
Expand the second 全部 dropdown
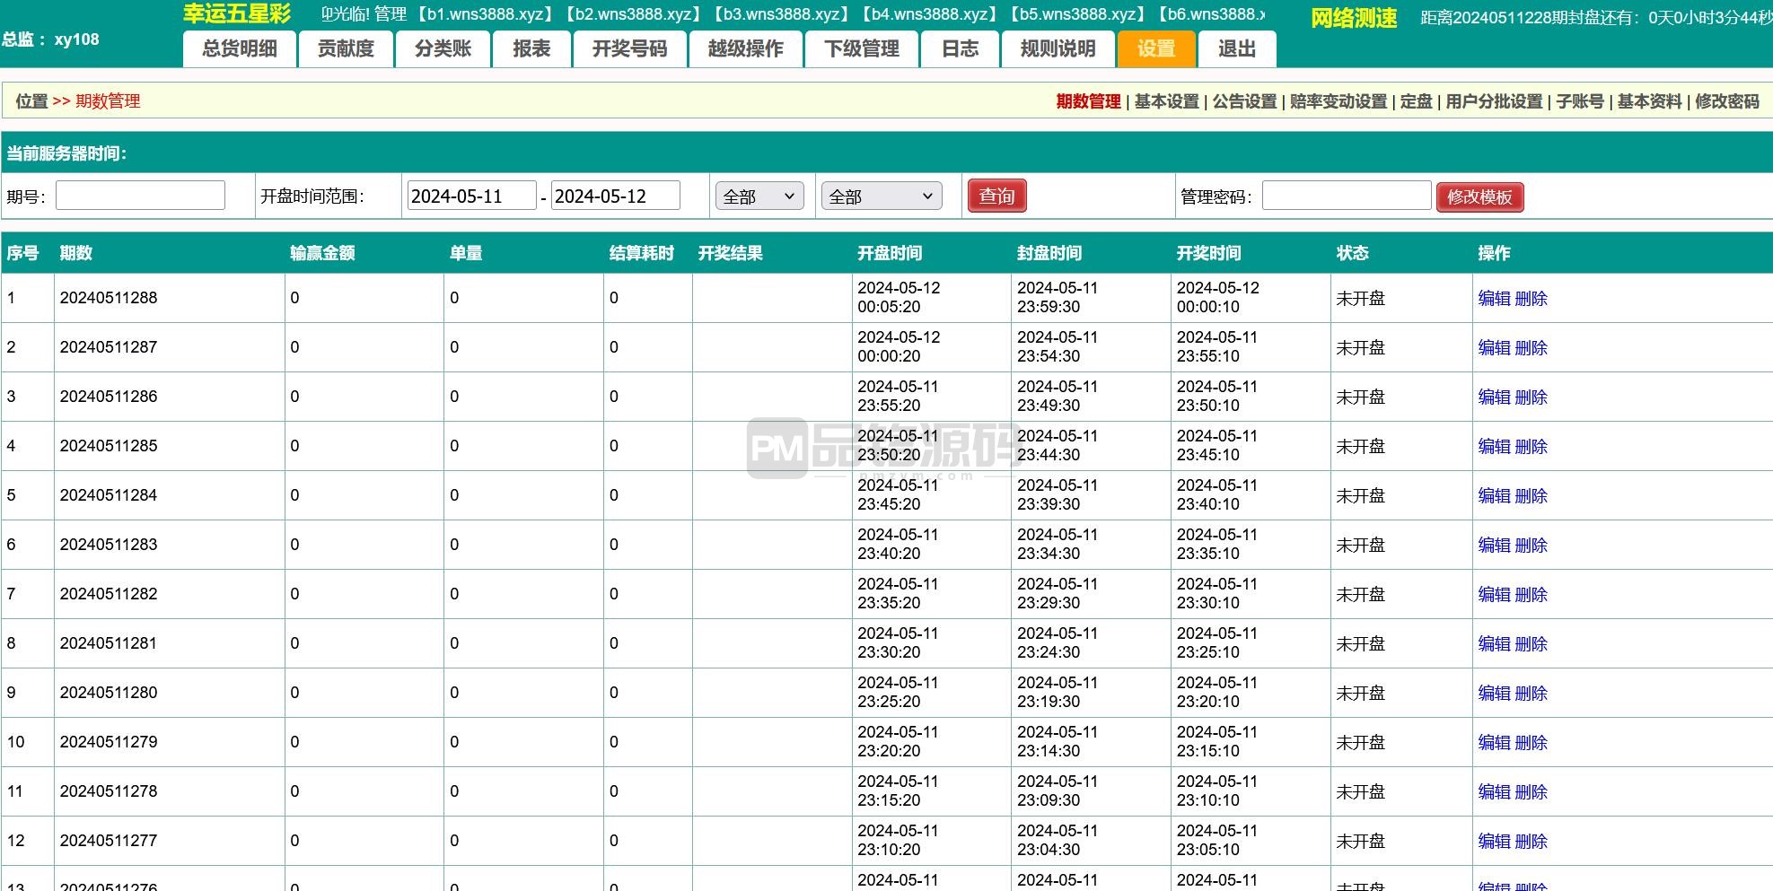click(881, 197)
